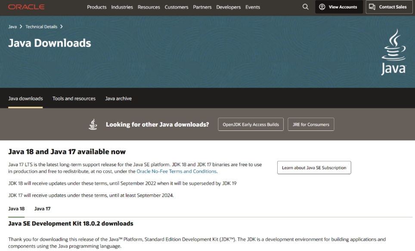Open the Partners menu

click(x=202, y=7)
